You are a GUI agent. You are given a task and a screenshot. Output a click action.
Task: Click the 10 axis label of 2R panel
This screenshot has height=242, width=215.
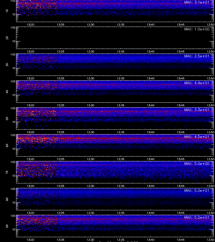click(x=14, y=41)
